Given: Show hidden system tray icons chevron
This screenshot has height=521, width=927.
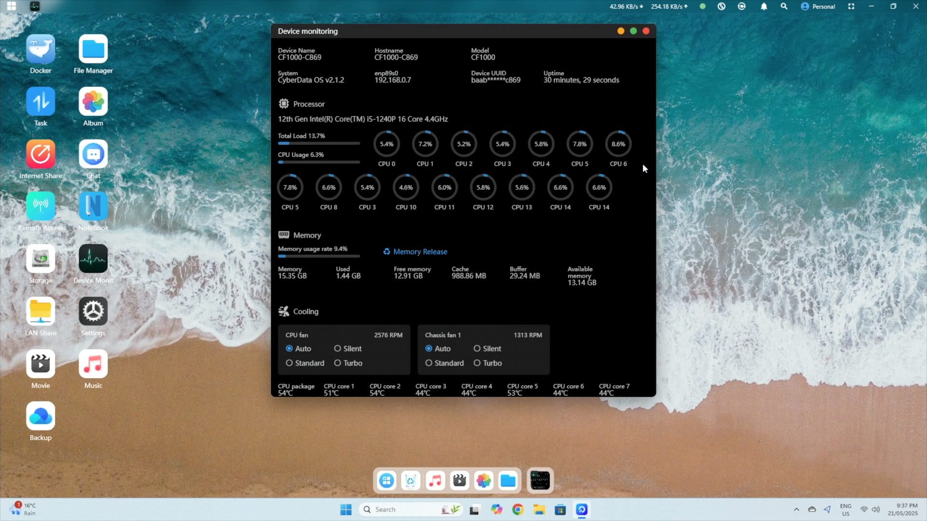Looking at the screenshot, I should point(797,509).
